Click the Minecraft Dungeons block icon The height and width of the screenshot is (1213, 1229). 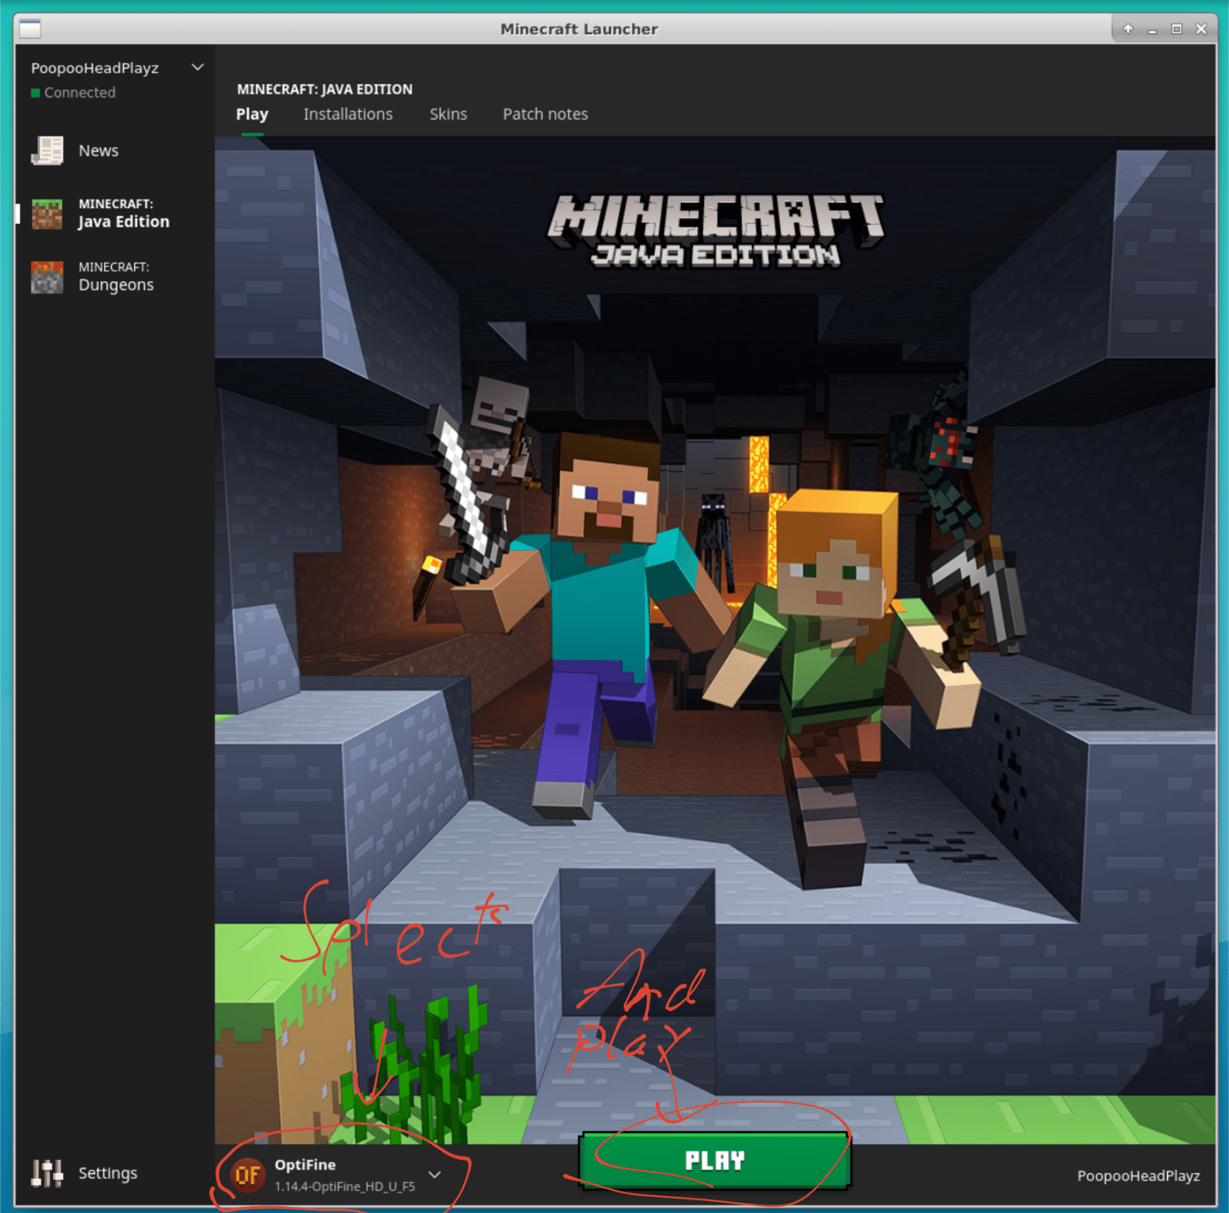click(x=47, y=277)
